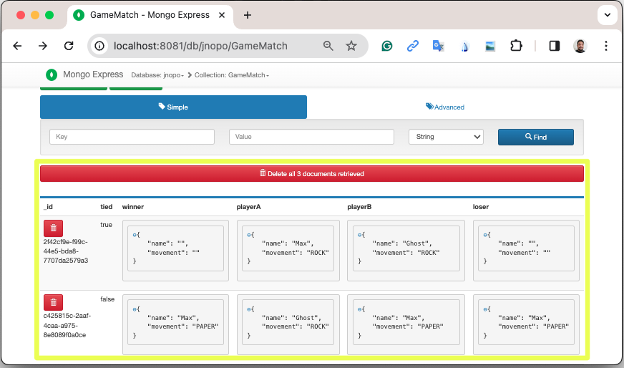This screenshot has width=624, height=368.
Task: Open document id c425815c-2aaf-4caa-a975-8e8089f0a0ce
Action: tap(67, 325)
